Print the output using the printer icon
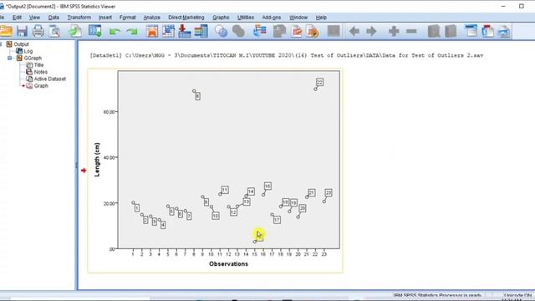535x301 pixels. (38, 32)
